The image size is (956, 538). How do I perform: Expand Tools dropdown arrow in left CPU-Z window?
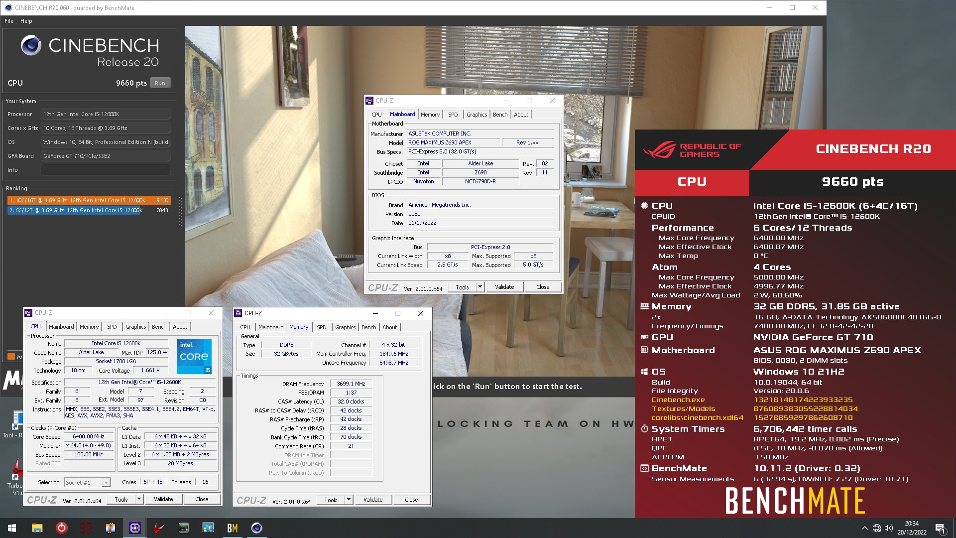[x=139, y=499]
